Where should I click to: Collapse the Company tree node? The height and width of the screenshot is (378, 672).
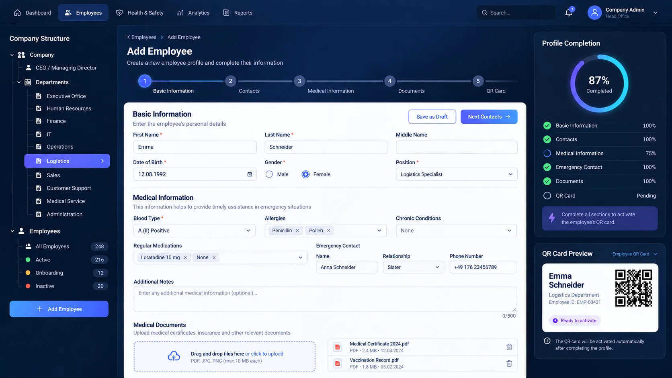pos(12,55)
